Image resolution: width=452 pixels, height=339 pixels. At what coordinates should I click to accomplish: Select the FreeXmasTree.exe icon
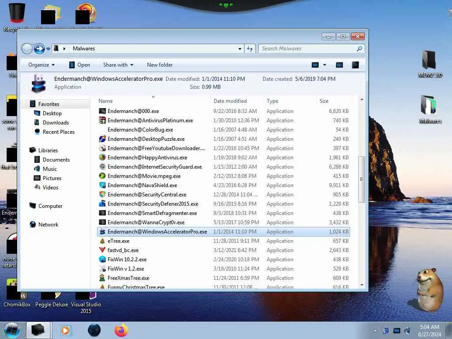click(102, 278)
